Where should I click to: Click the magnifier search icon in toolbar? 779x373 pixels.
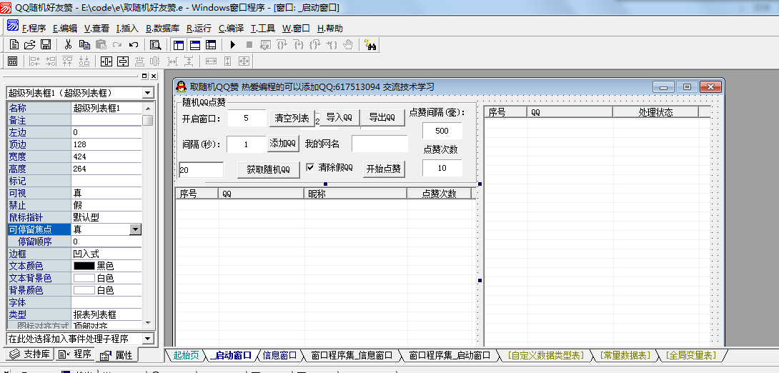(x=156, y=45)
